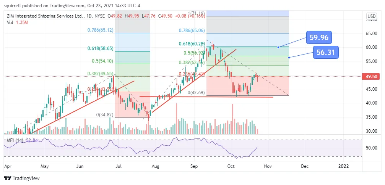Image resolution: width=385 pixels, height=185 pixels.
Task: Click Nov on the time axis
Action: click(268, 166)
